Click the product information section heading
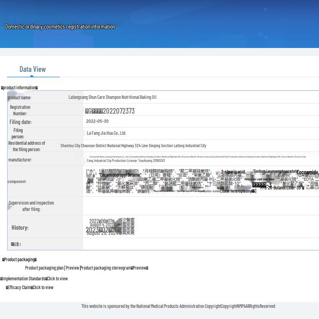The image size is (319, 319). [x=20, y=88]
